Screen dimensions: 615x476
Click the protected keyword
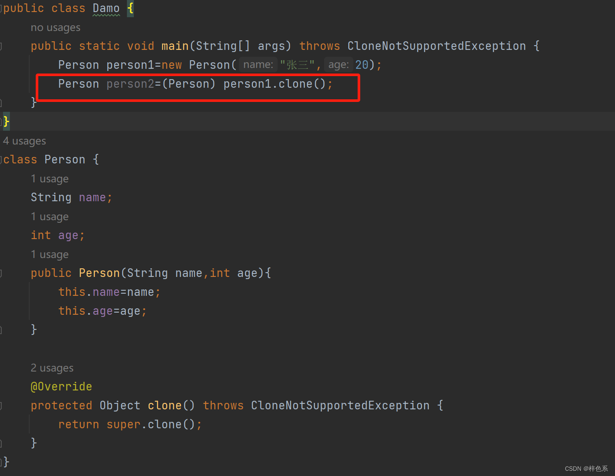click(x=62, y=405)
